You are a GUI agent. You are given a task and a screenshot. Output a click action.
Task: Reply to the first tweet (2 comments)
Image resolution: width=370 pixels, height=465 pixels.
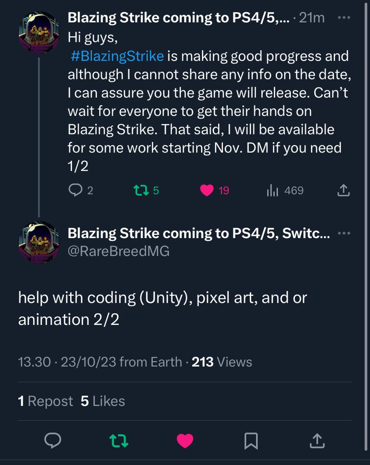click(x=75, y=190)
